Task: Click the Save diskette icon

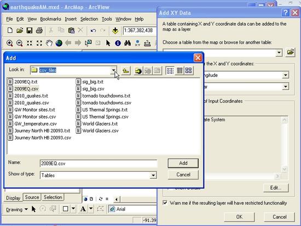Action: (x=30, y=30)
